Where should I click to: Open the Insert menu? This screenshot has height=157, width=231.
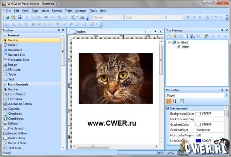pos(45,11)
